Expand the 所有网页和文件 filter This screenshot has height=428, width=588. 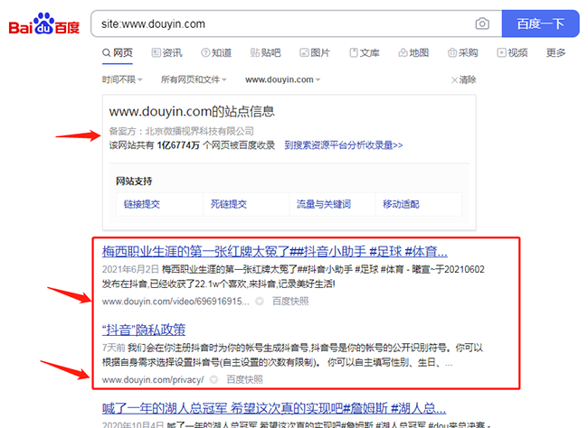(194, 79)
